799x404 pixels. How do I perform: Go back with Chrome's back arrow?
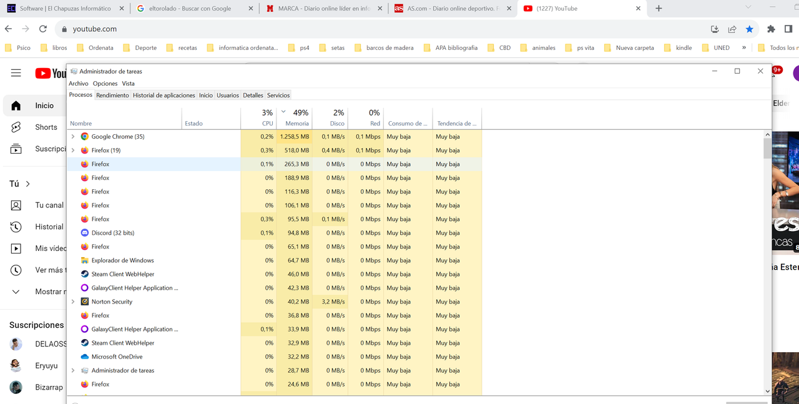pyautogui.click(x=8, y=29)
